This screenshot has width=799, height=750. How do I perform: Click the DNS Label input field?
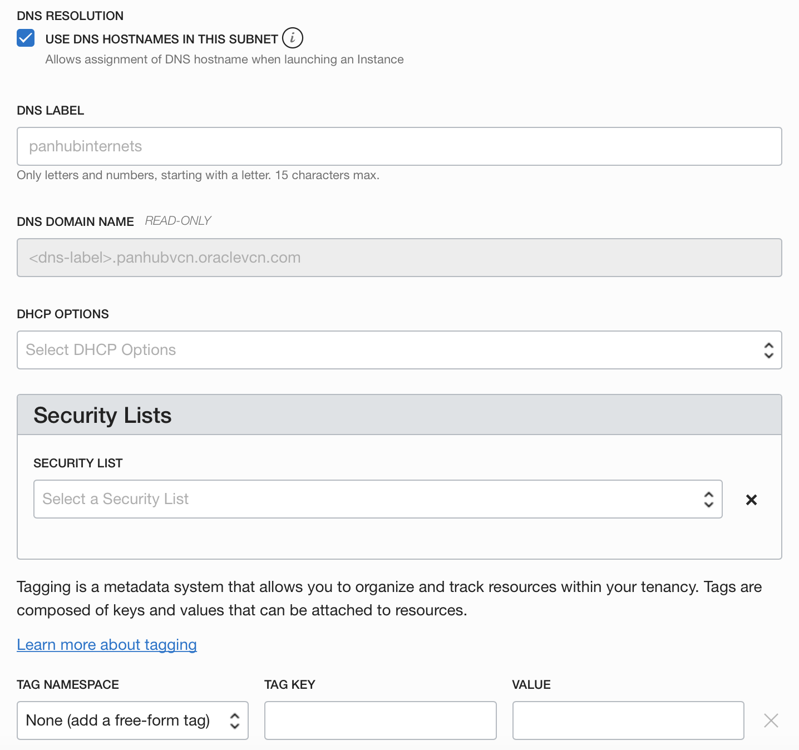399,146
